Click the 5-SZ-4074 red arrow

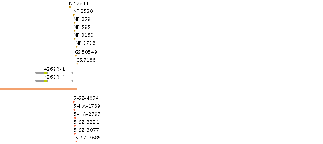pyautogui.click(x=74, y=102)
